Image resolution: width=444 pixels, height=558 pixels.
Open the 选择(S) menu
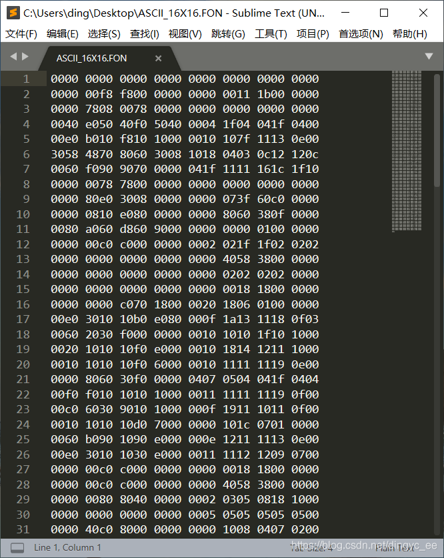(104, 34)
